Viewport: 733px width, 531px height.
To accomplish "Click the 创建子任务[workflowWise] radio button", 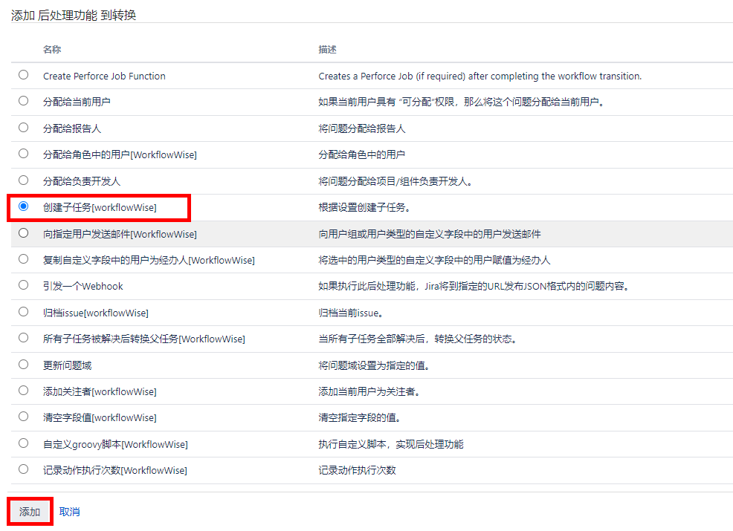I will 24,206.
